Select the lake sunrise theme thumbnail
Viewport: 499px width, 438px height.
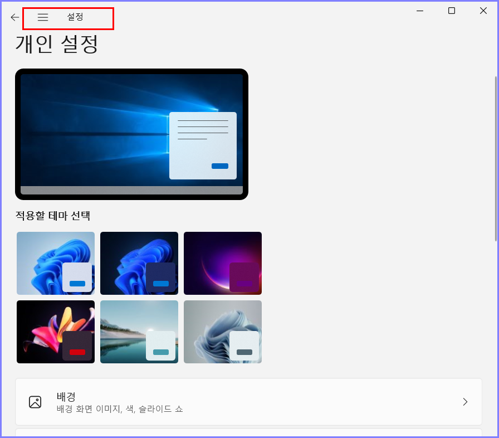[x=139, y=332]
